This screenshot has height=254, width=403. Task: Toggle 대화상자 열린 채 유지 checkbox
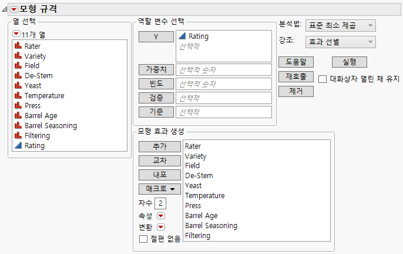[x=323, y=79]
